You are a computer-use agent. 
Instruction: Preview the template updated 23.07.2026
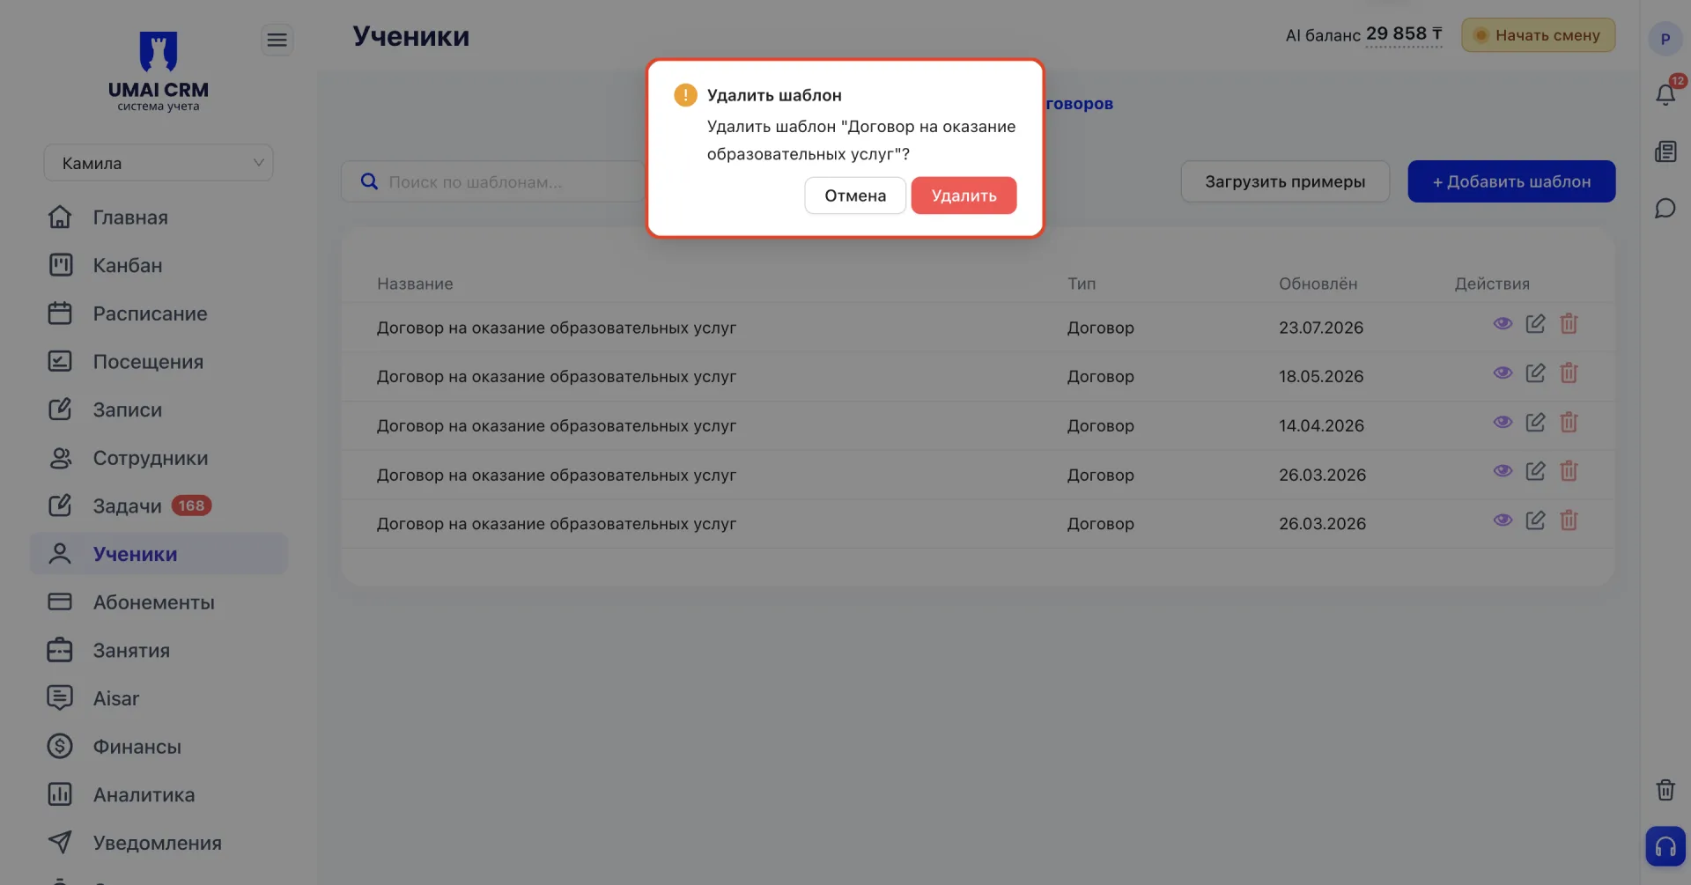click(x=1503, y=324)
